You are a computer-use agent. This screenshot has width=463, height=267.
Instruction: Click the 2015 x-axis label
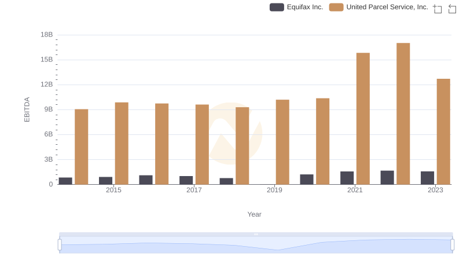point(113,190)
